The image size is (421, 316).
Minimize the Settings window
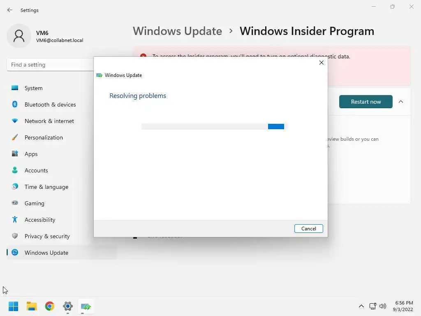[373, 7]
